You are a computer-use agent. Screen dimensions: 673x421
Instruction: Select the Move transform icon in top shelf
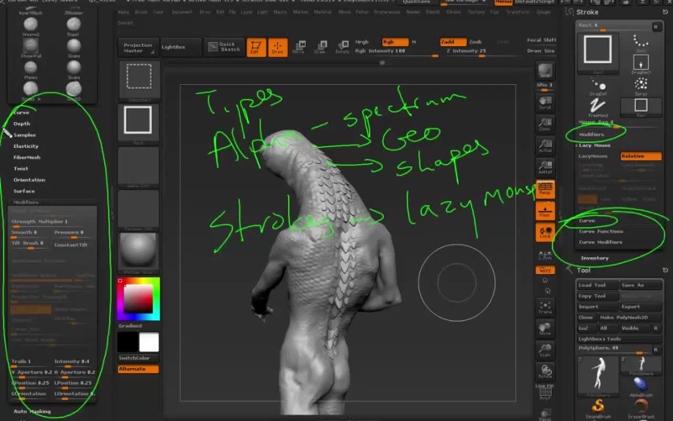pyautogui.click(x=299, y=47)
